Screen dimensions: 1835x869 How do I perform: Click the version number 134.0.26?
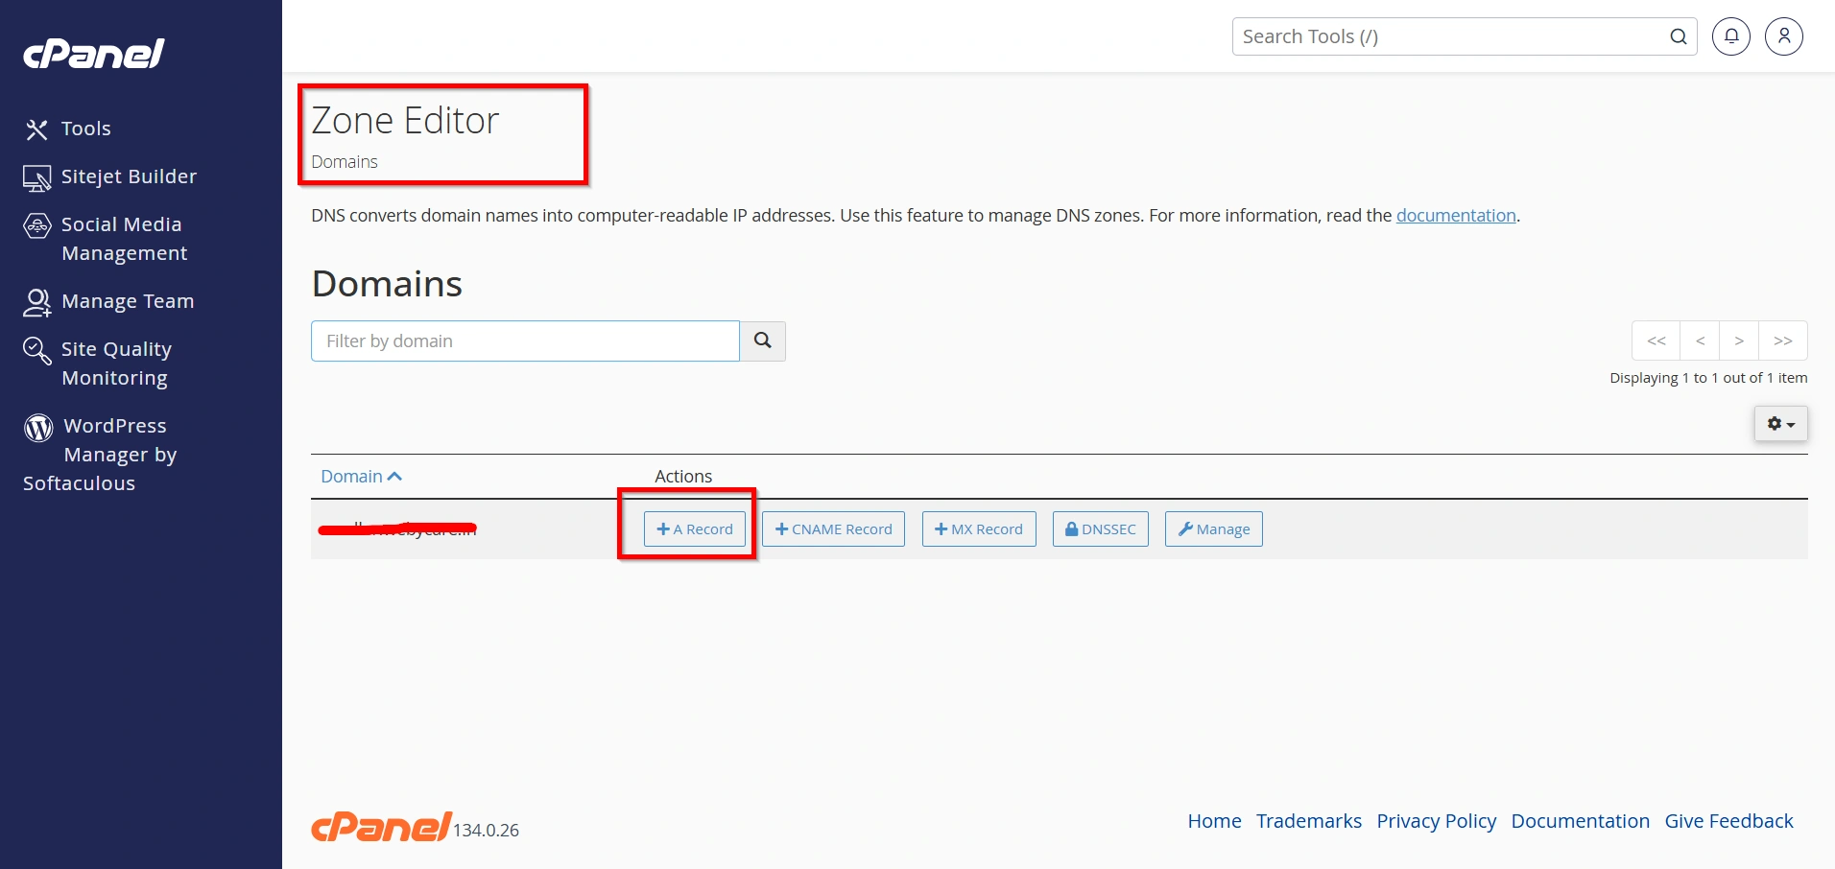(x=487, y=831)
